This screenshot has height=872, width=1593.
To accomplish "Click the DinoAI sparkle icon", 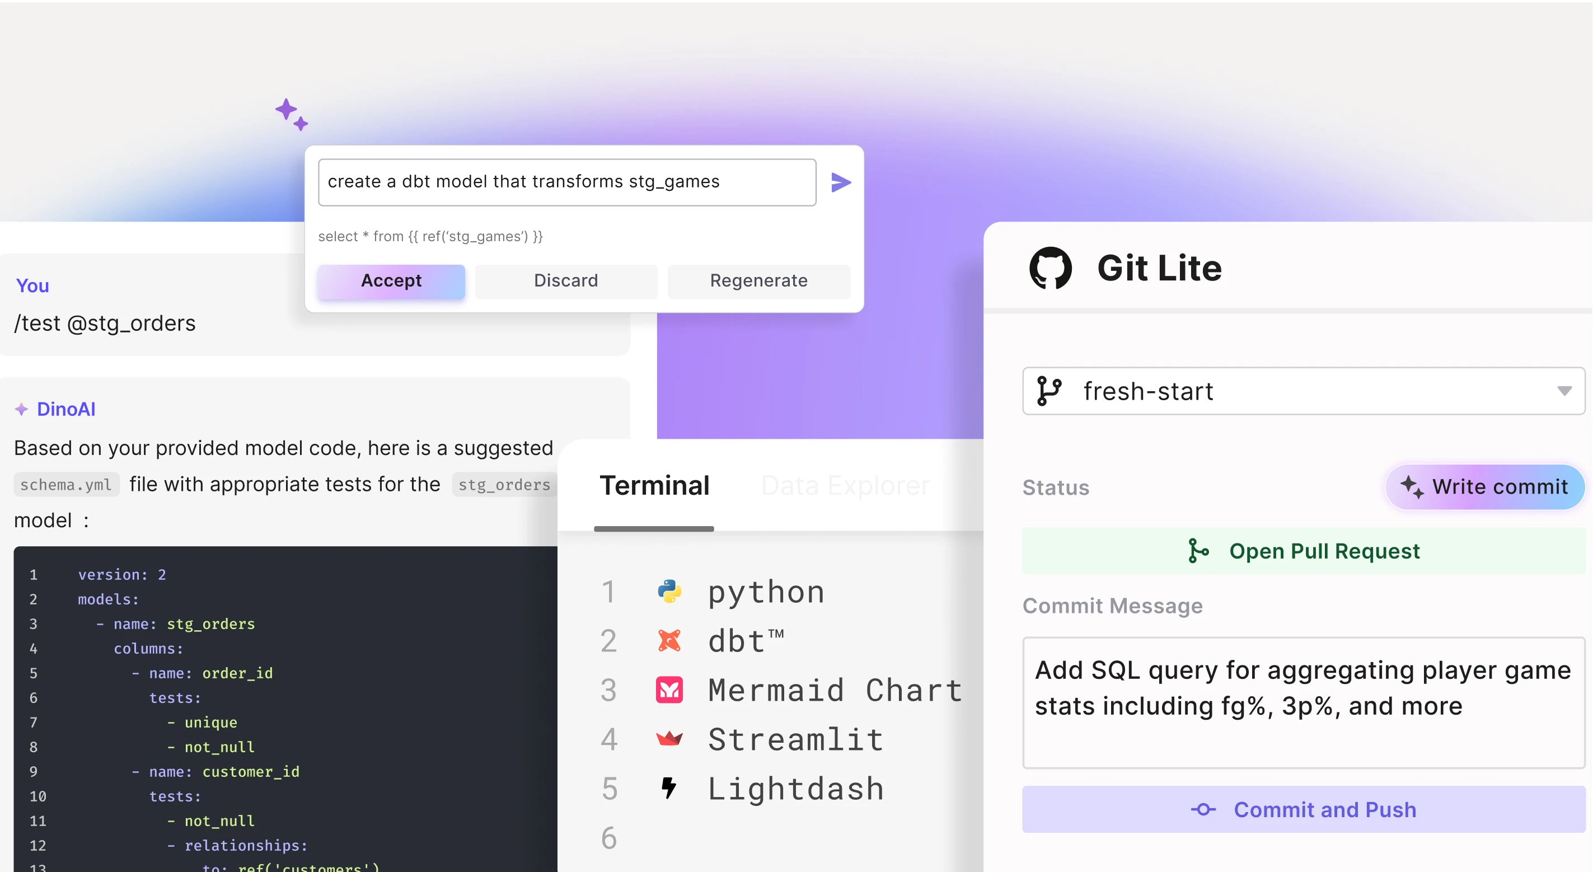I will pos(22,409).
